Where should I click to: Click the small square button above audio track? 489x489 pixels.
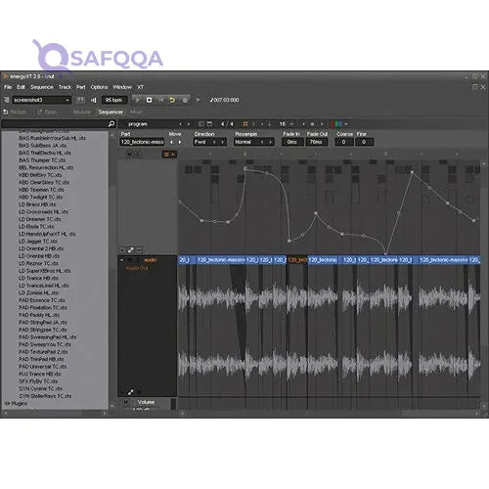point(122,250)
